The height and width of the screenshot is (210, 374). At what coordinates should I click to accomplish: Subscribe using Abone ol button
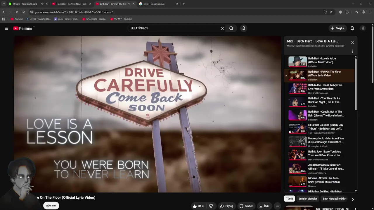pyautogui.click(x=51, y=206)
